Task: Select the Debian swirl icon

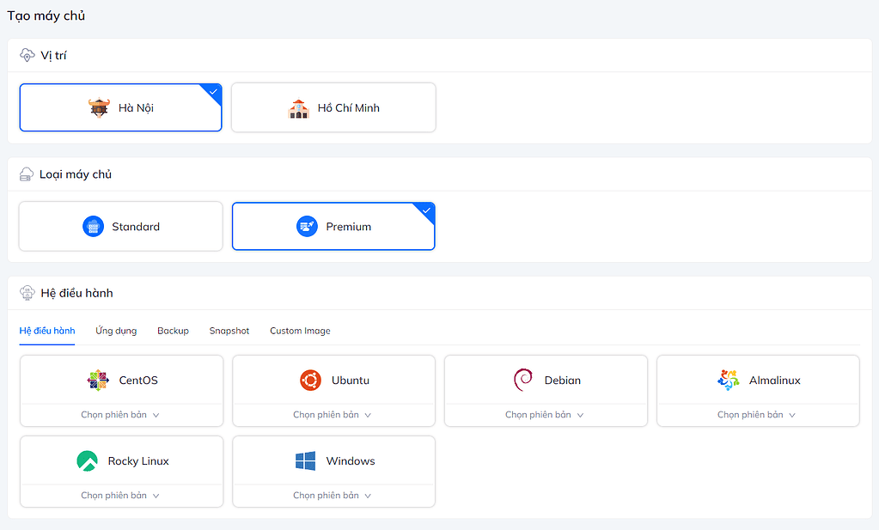Action: pyautogui.click(x=522, y=379)
